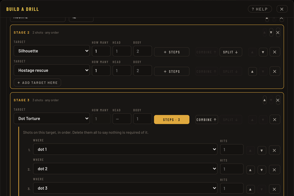Open Silhouette target dropdown
Viewport: 294px width, 196px height.
click(x=52, y=51)
